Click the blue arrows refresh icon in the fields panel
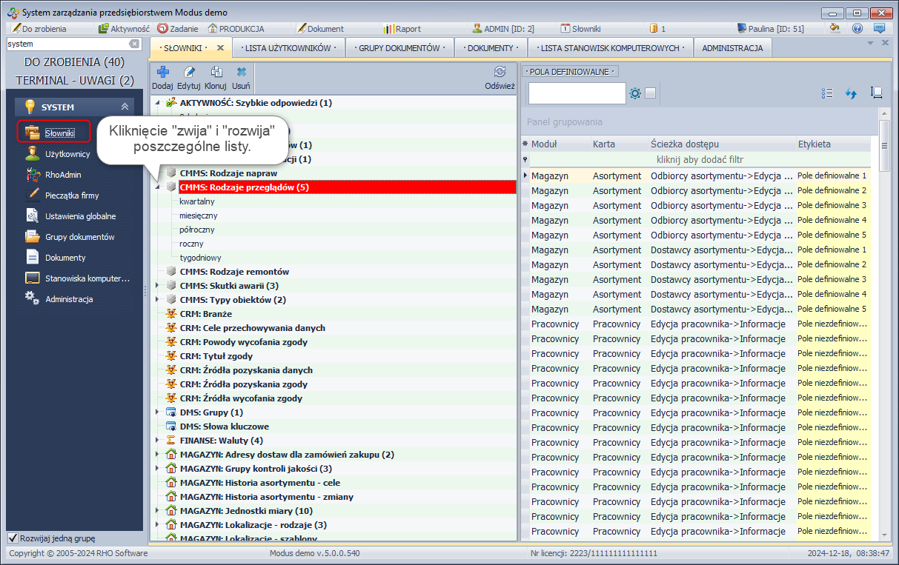The width and height of the screenshot is (899, 565). coord(851,93)
